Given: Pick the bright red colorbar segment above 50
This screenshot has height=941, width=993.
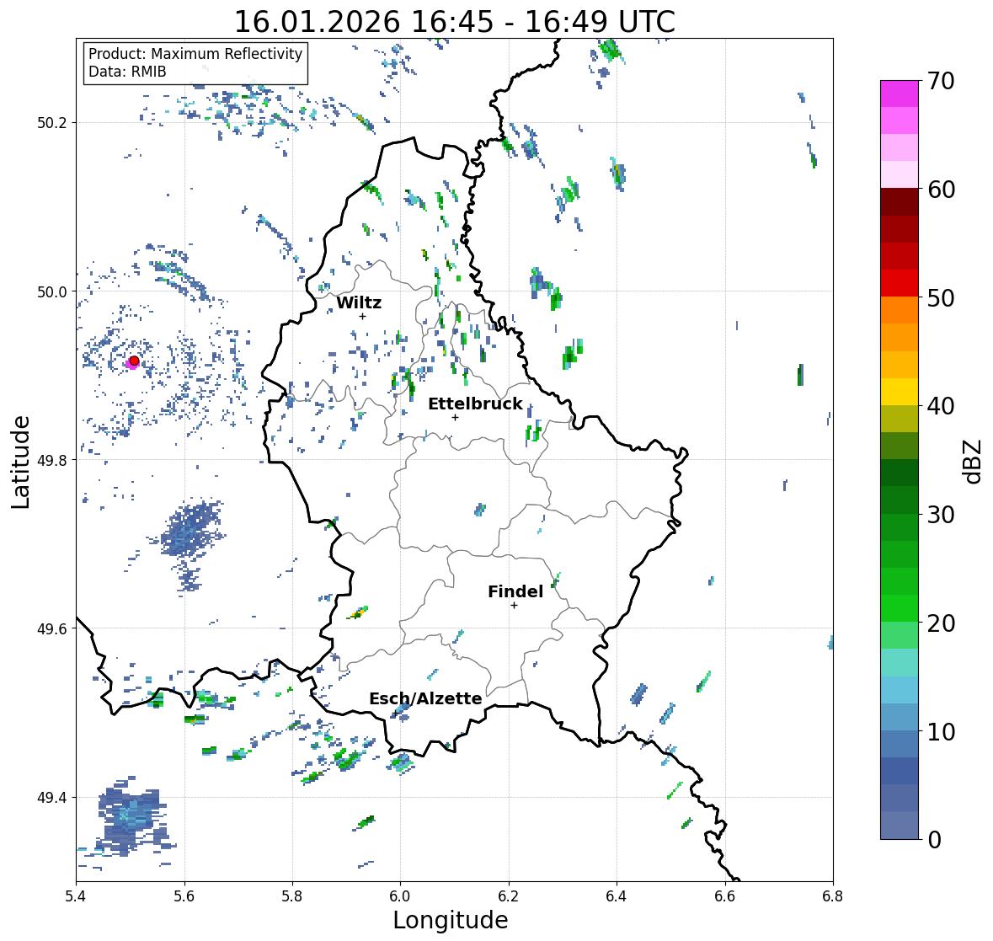Looking at the screenshot, I should pyautogui.click(x=900, y=283).
